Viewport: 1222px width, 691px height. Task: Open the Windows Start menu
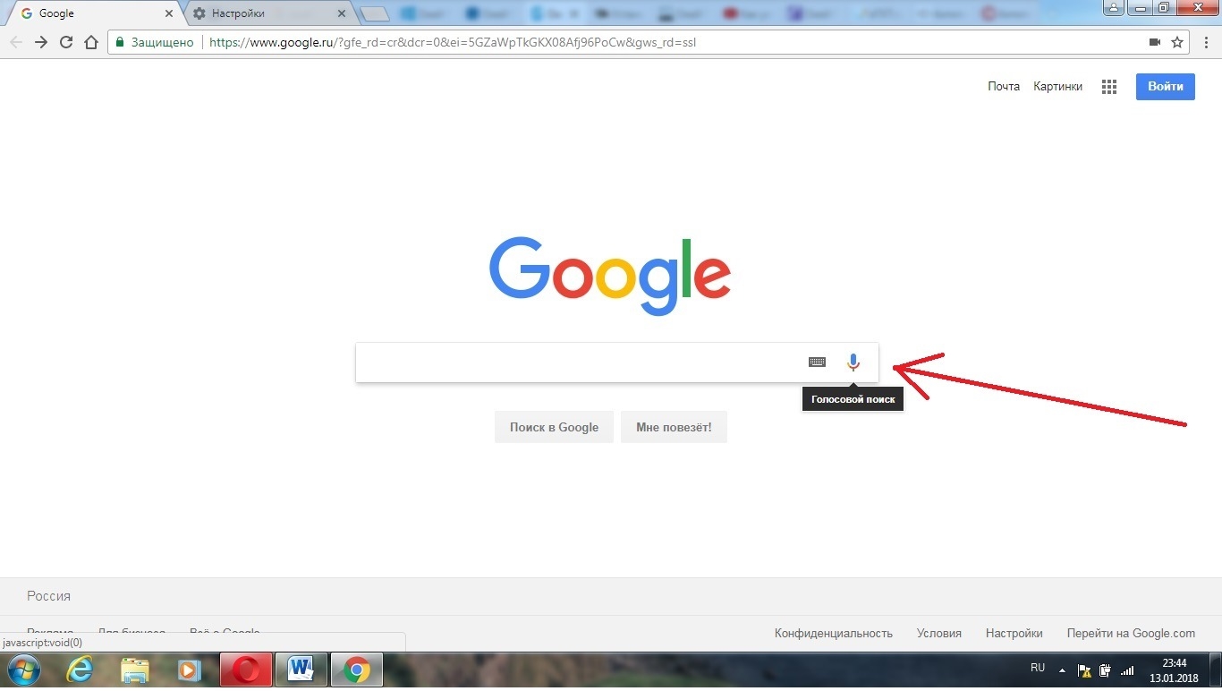[23, 670]
